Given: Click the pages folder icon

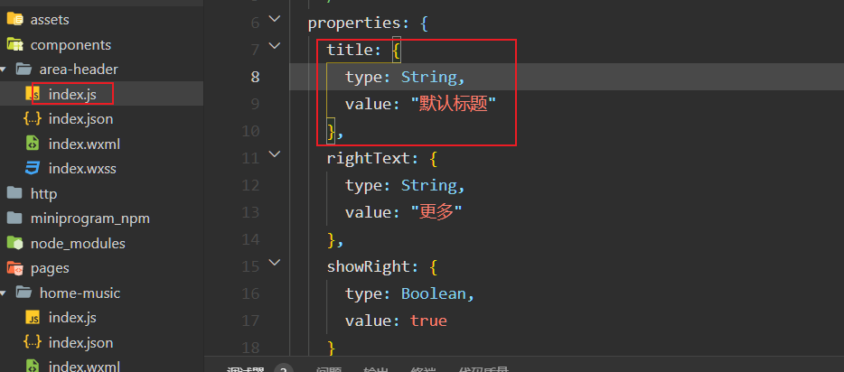Looking at the screenshot, I should point(14,268).
